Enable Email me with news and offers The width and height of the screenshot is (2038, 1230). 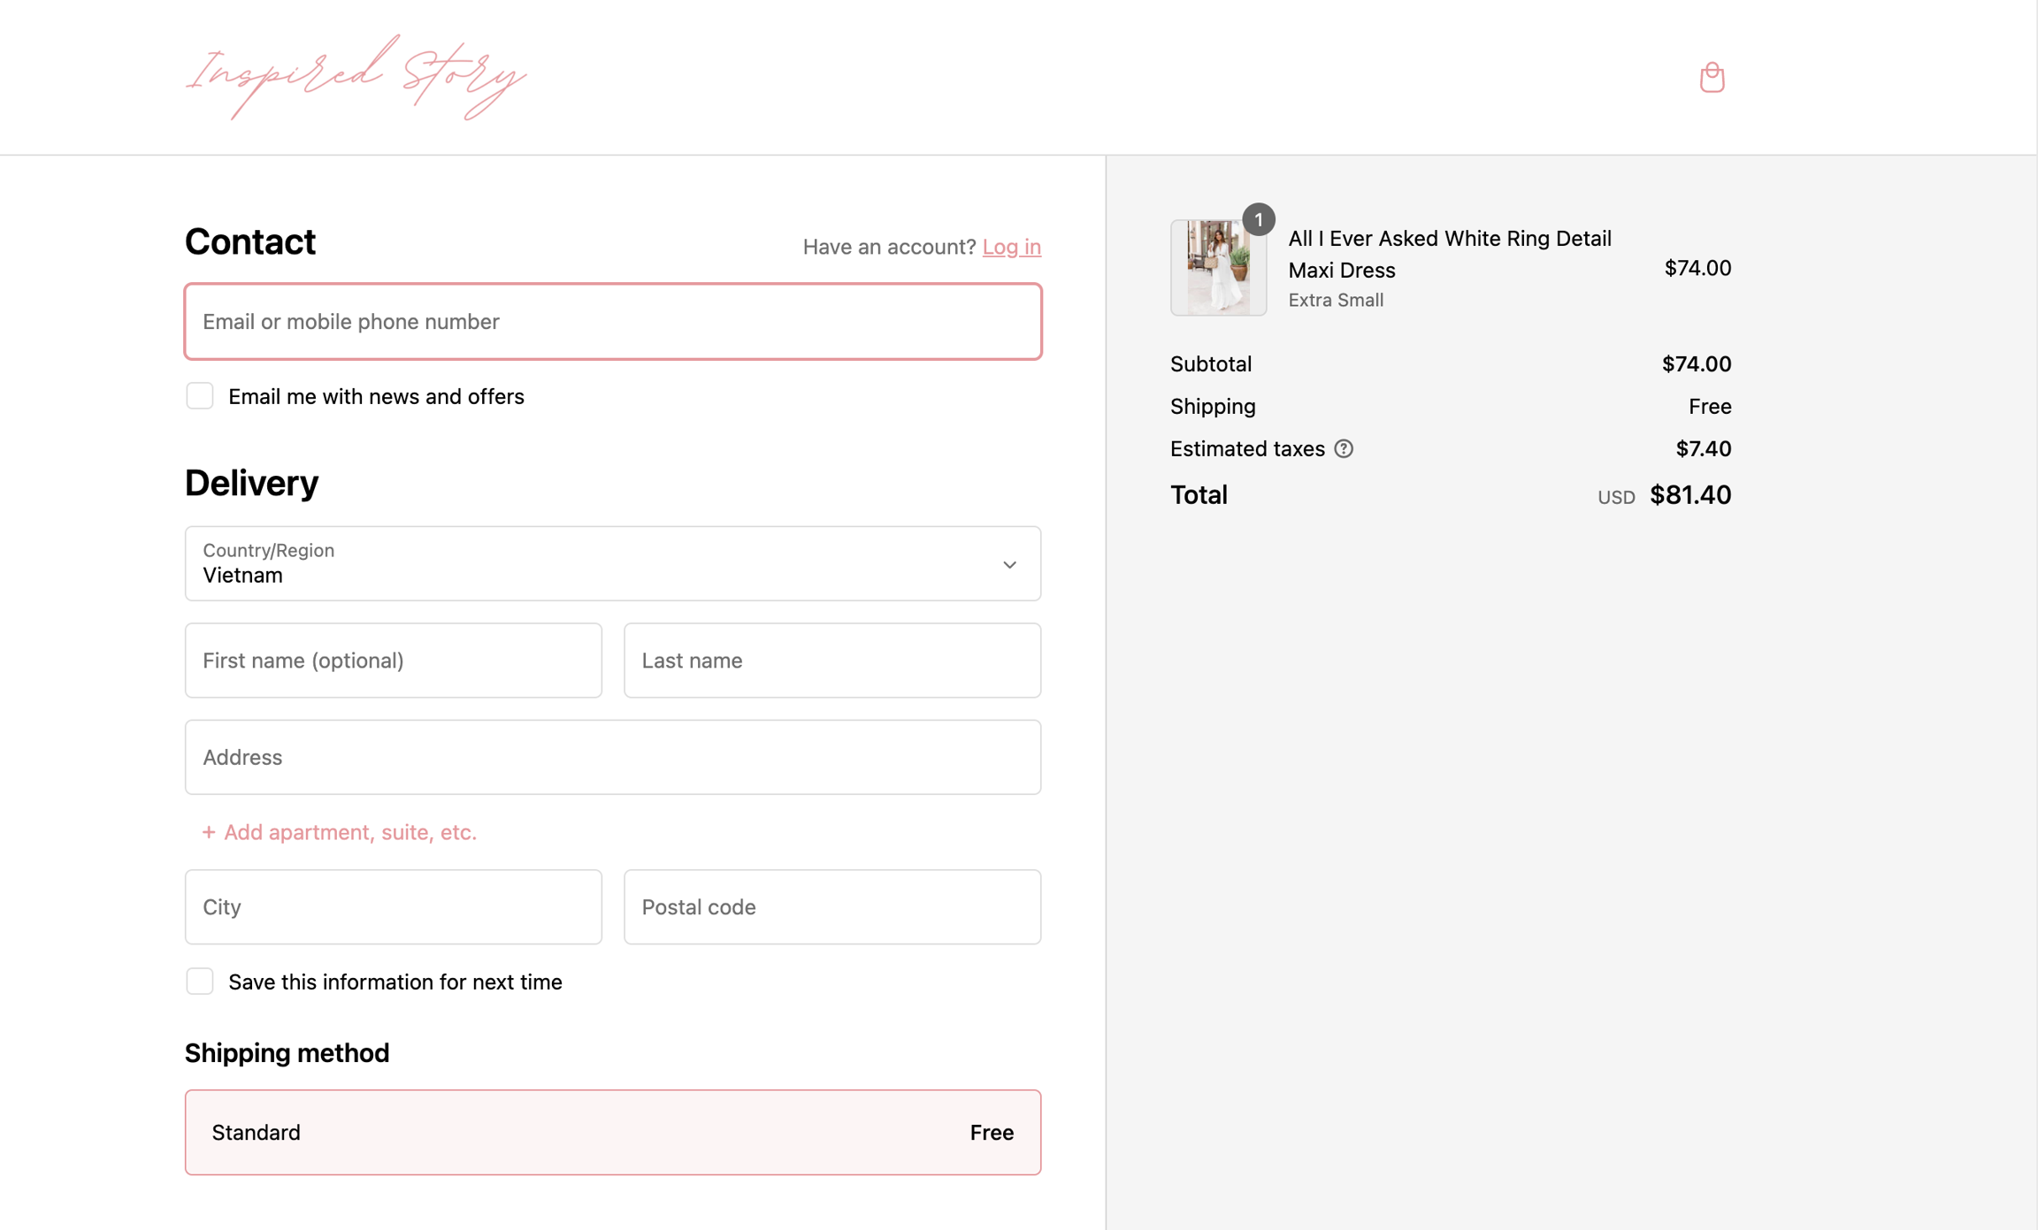(x=200, y=396)
